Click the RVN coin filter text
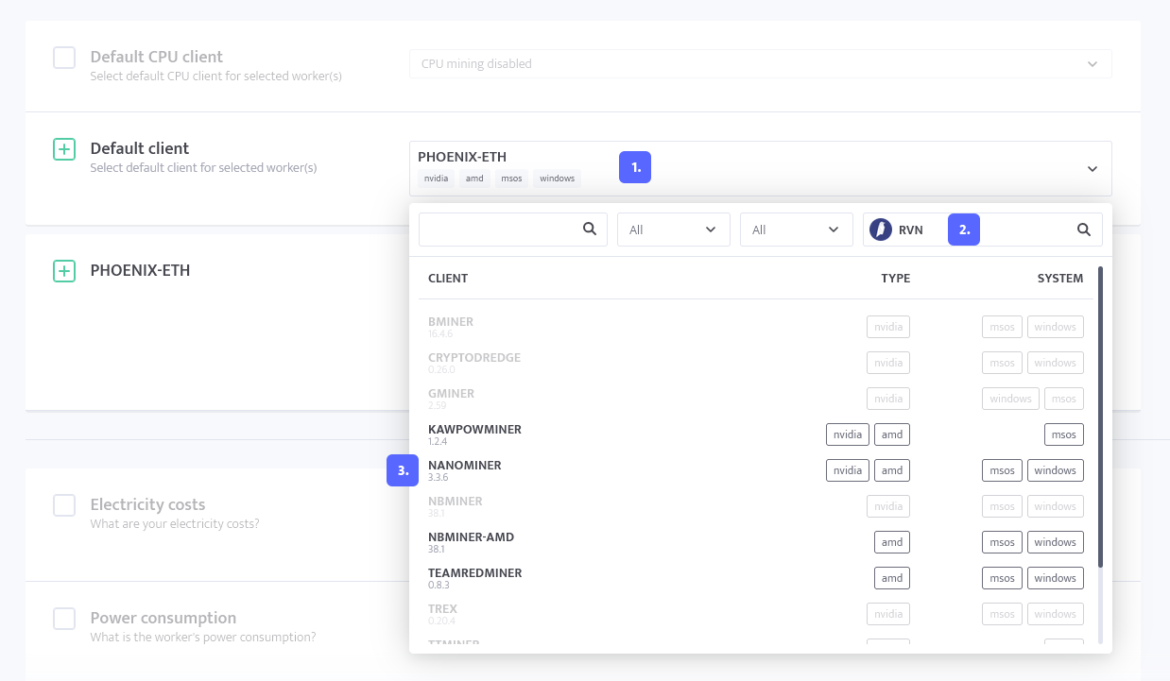Image resolution: width=1170 pixels, height=681 pixels. point(911,230)
